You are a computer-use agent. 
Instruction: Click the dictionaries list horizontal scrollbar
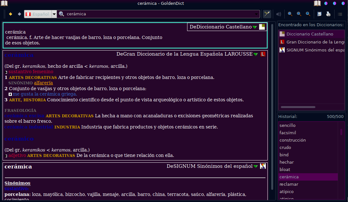298,107
